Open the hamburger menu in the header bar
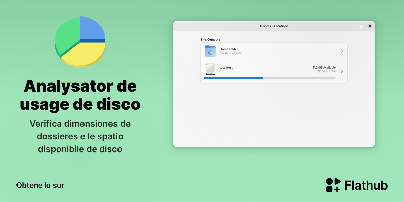The width and height of the screenshot is (404, 202). [x=361, y=26]
